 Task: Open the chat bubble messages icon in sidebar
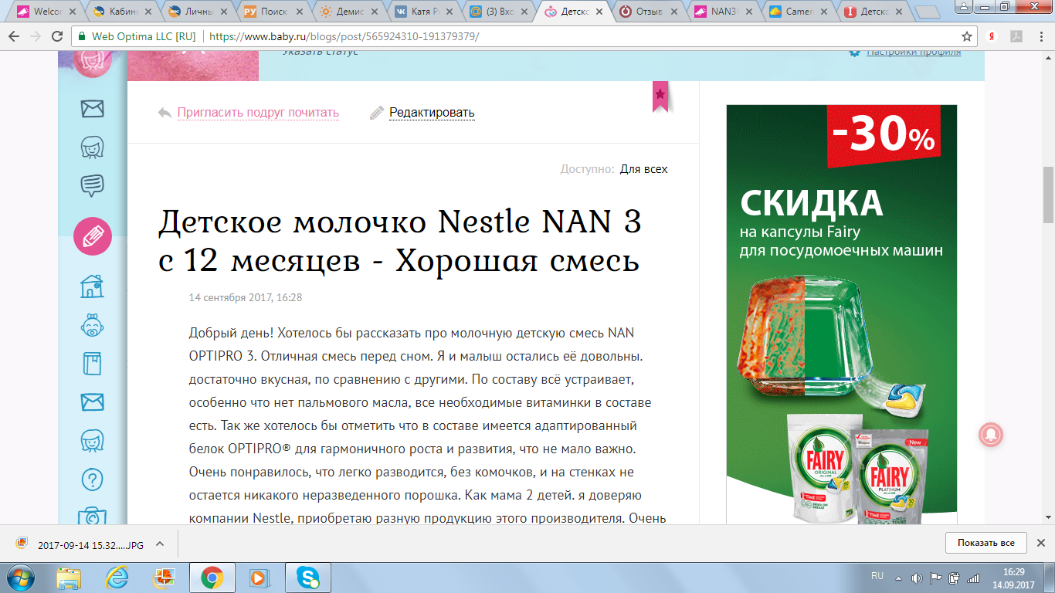pyautogui.click(x=93, y=185)
